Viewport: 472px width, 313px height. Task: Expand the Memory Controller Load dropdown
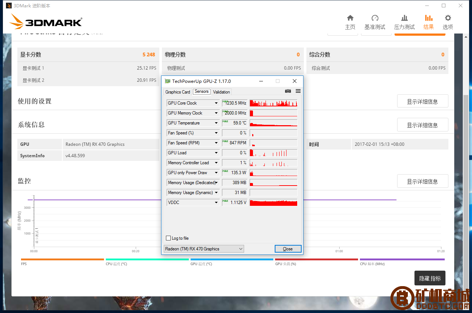pyautogui.click(x=216, y=163)
